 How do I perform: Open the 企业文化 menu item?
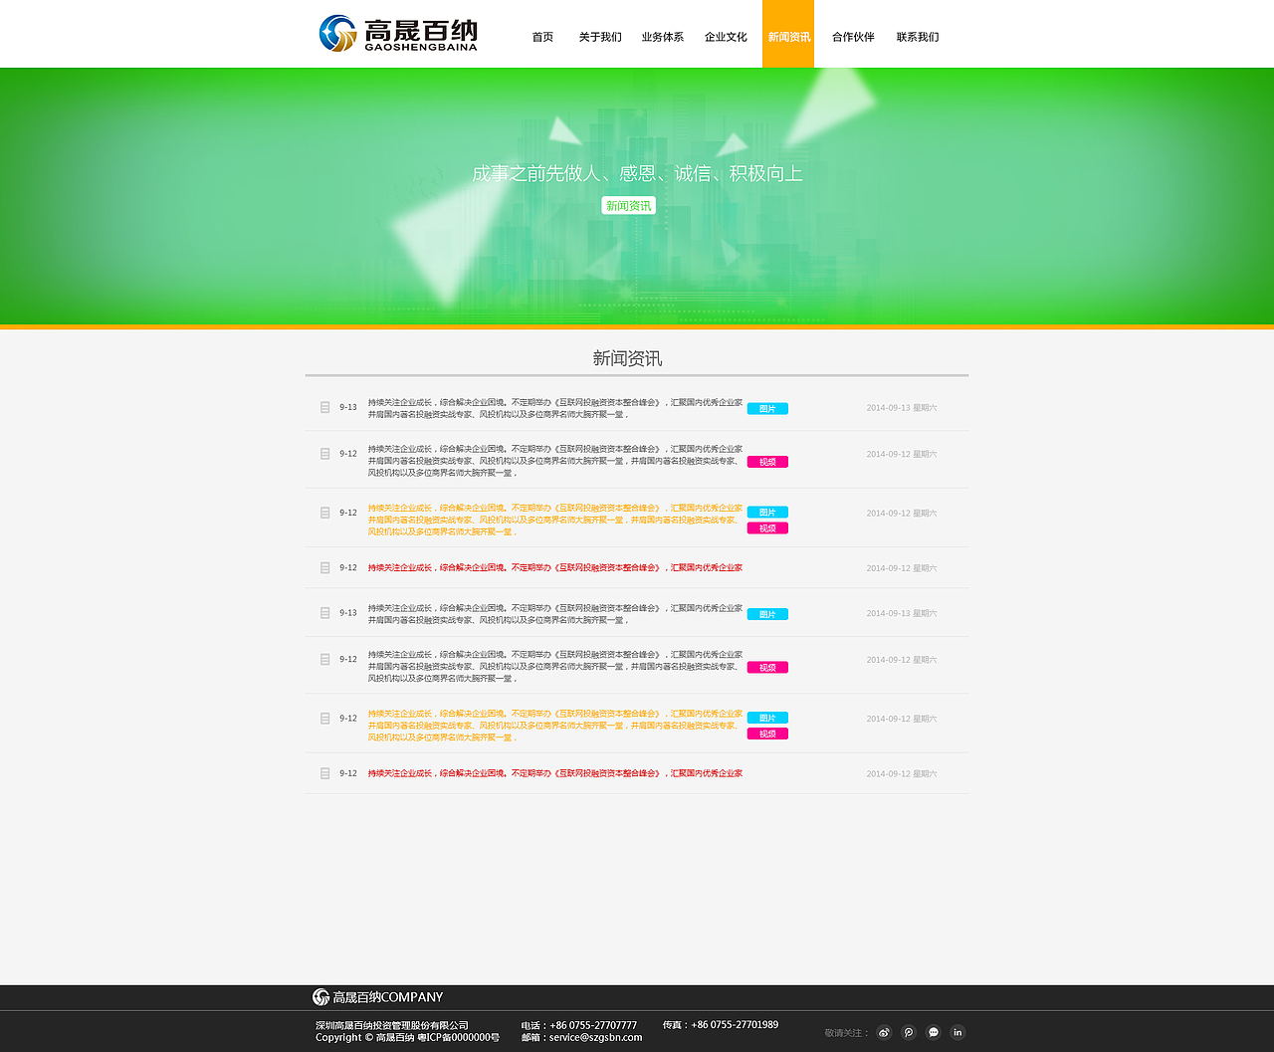(x=726, y=37)
